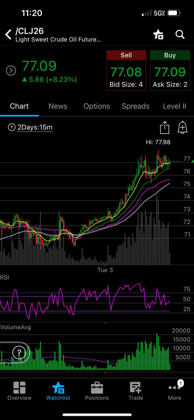Open the Trade navigation icon

tap(136, 391)
